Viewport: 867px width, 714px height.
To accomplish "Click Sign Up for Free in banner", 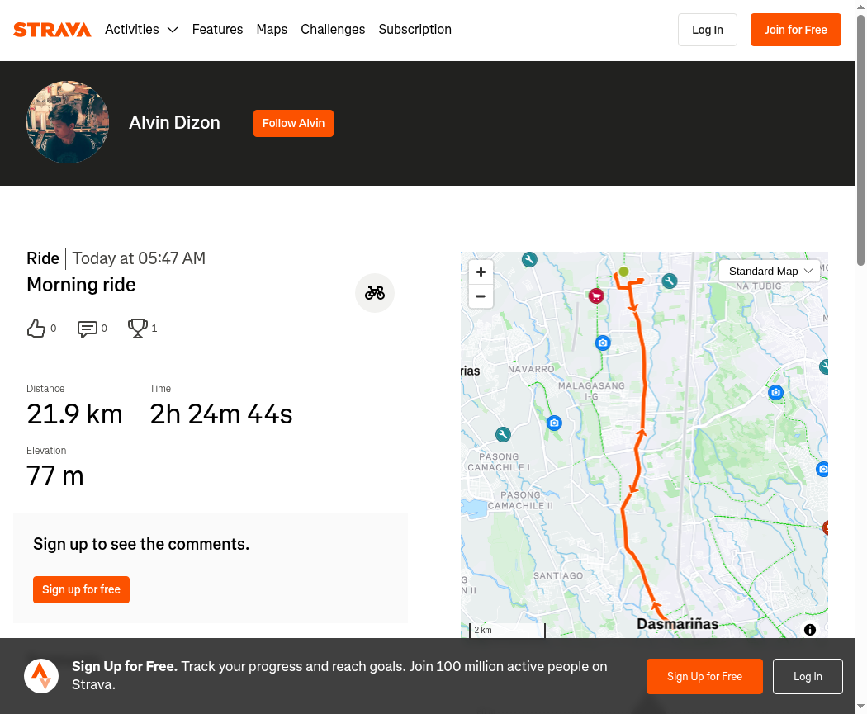I will (704, 676).
